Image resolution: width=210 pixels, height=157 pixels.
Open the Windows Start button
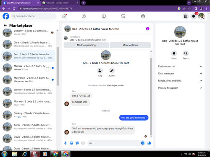tap(4, 154)
